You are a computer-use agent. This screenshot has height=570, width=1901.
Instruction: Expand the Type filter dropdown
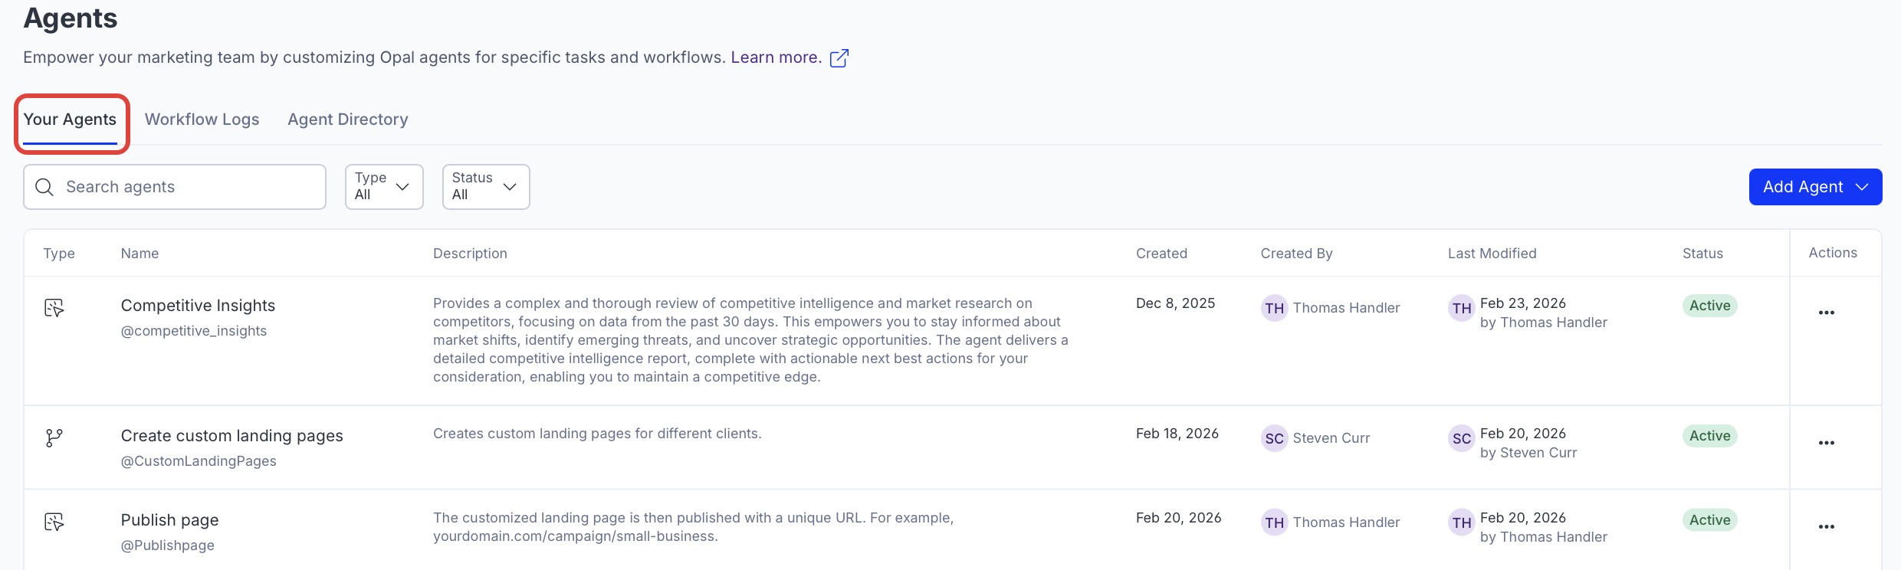click(383, 187)
